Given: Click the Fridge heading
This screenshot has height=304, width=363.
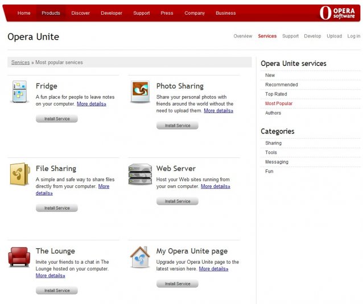Looking at the screenshot, I should 46,86.
